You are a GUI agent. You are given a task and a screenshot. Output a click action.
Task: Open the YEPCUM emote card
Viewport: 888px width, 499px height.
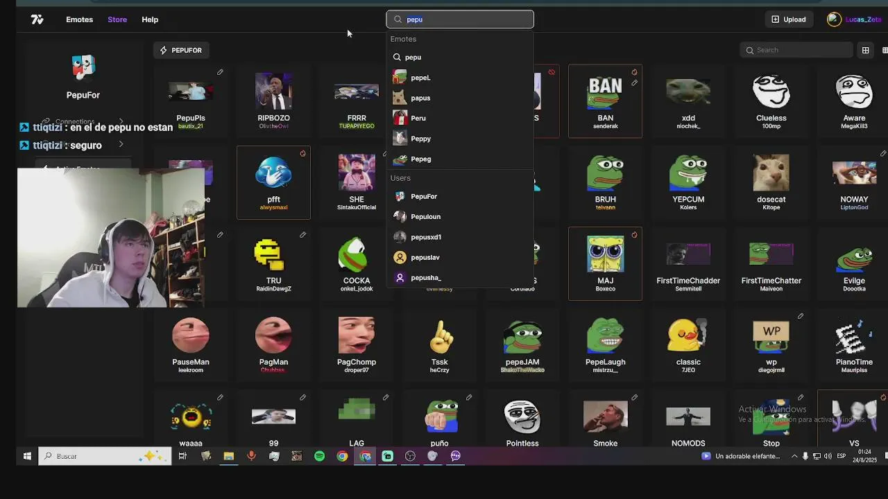coord(688,182)
